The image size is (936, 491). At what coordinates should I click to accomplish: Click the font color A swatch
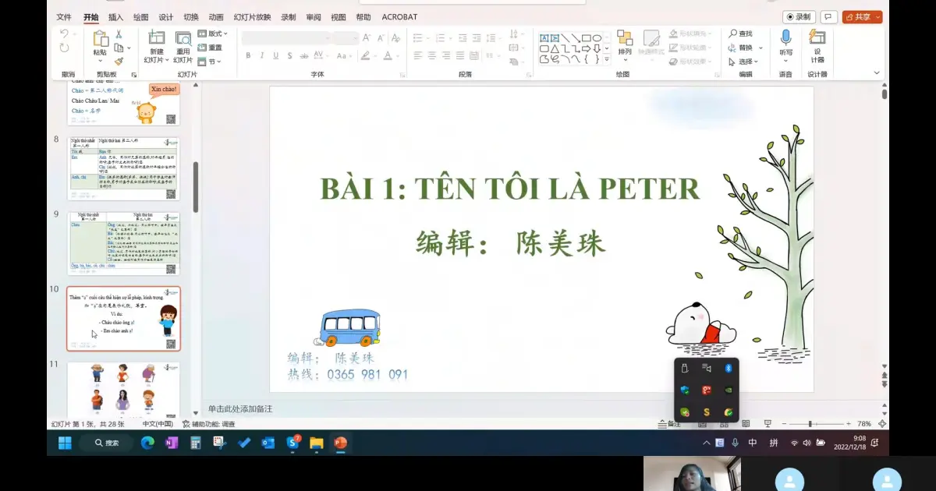click(388, 55)
